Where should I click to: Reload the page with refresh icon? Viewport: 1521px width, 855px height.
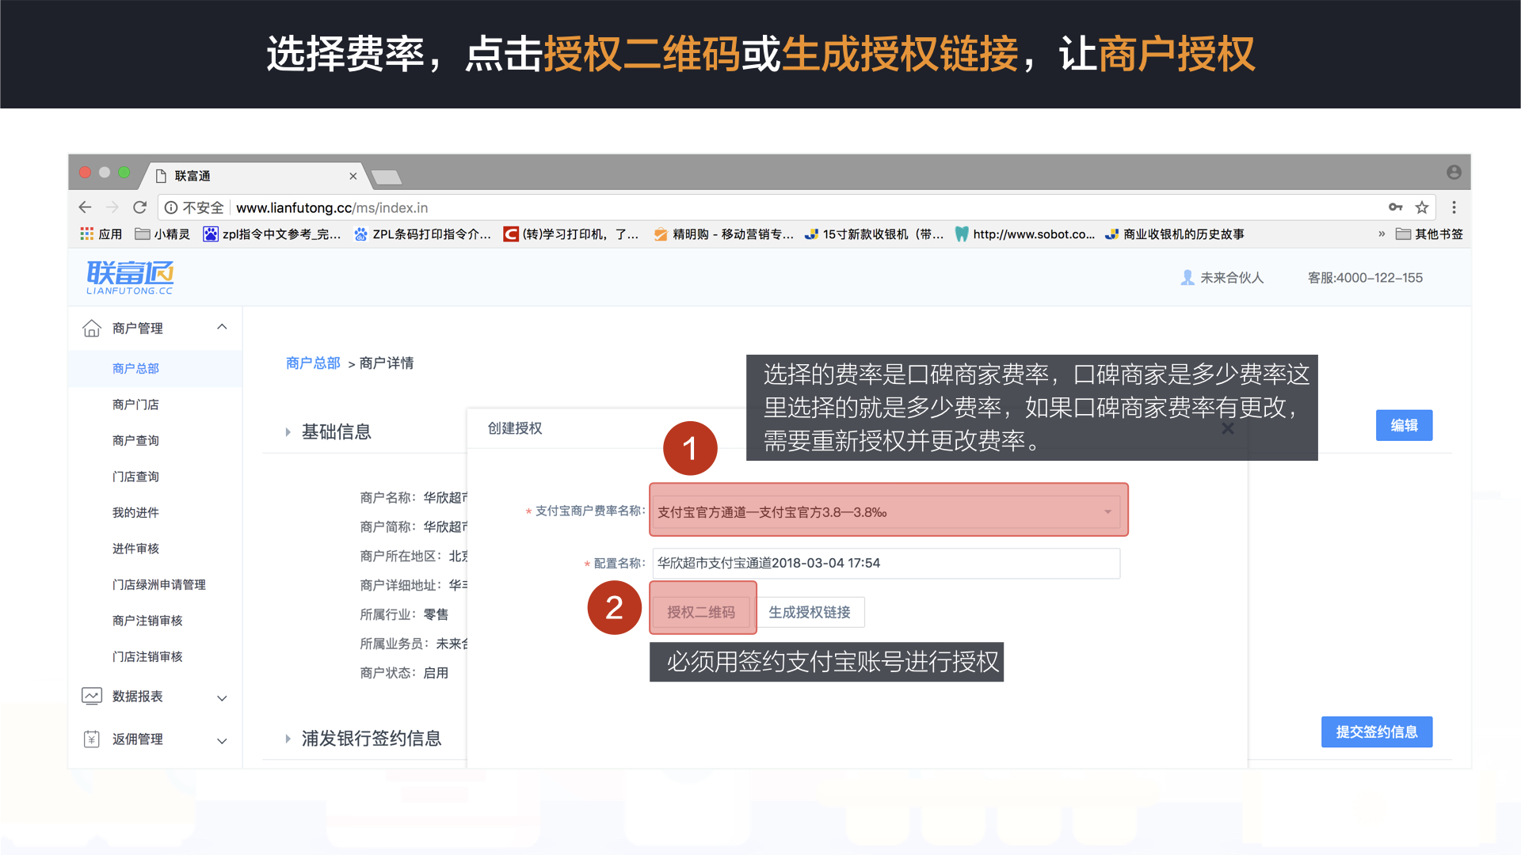(140, 207)
